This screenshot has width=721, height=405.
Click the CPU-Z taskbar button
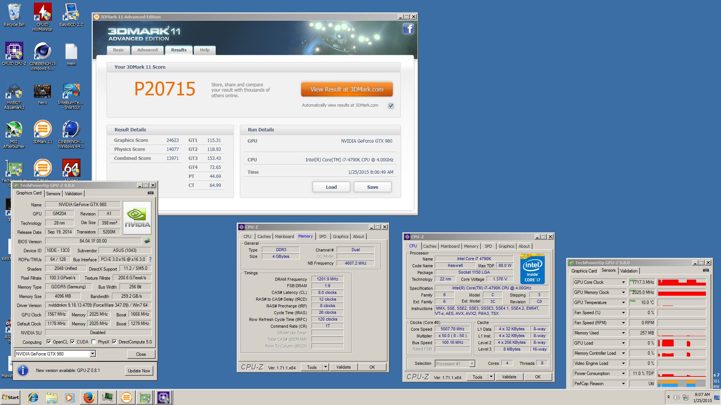[164, 397]
